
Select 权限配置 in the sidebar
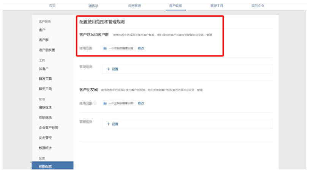(x=52, y=166)
